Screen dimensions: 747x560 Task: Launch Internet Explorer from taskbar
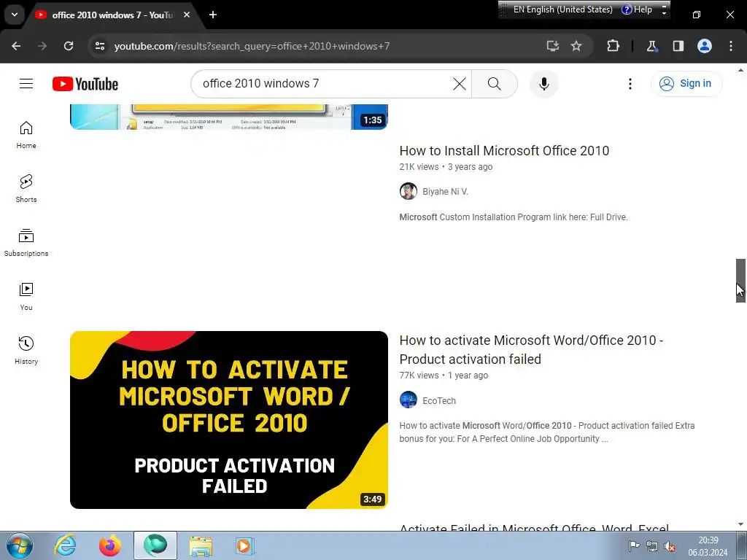coord(65,545)
